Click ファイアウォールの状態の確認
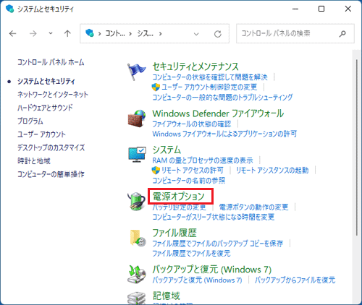This screenshot has width=362, height=305. coord(192,124)
